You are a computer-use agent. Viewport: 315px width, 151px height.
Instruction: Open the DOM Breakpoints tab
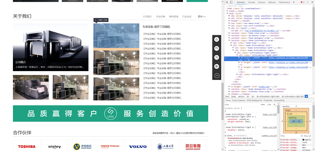(x=254, y=100)
